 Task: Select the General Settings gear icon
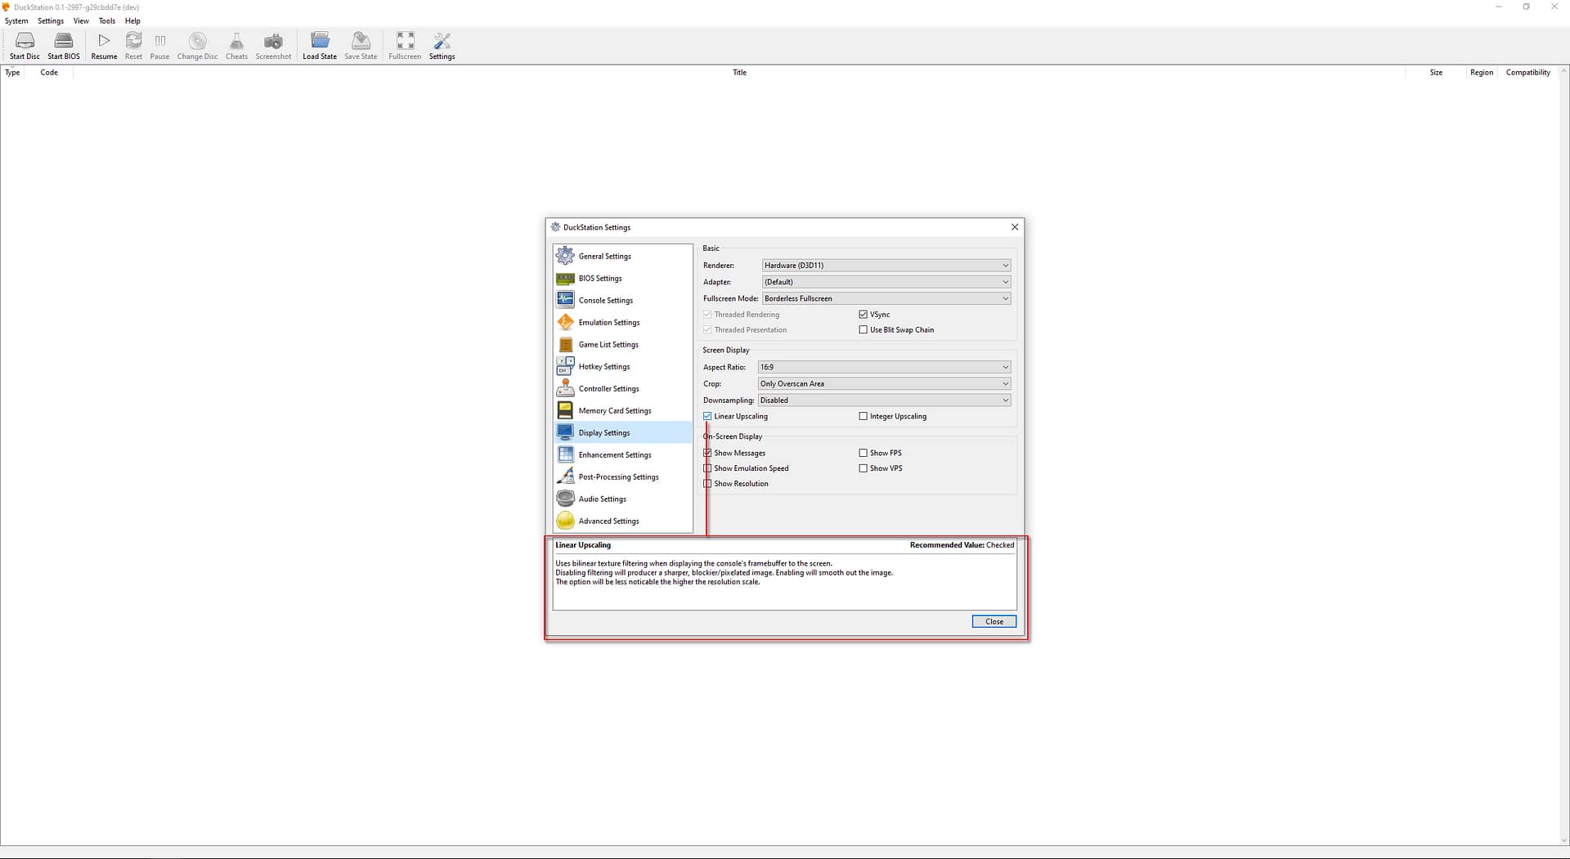coord(565,256)
